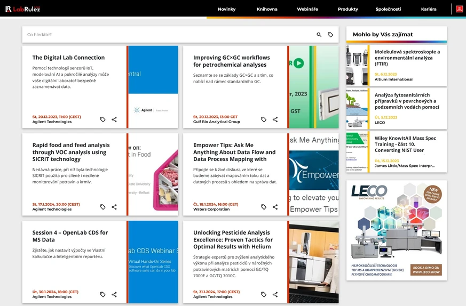
Task: Go to Webináře section
Action: coord(307,9)
